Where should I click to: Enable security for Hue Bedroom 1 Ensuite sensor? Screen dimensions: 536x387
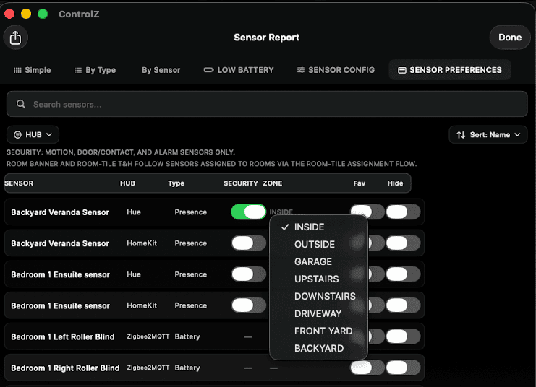click(249, 274)
